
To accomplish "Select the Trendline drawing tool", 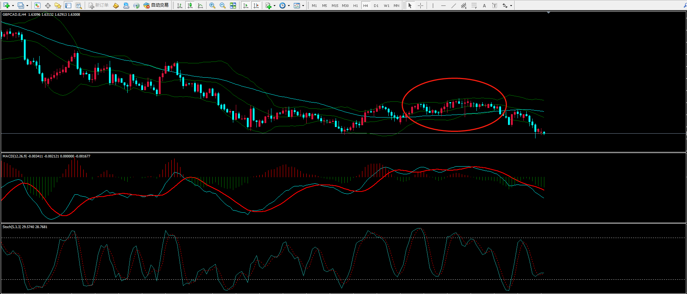I will pyautogui.click(x=454, y=5).
